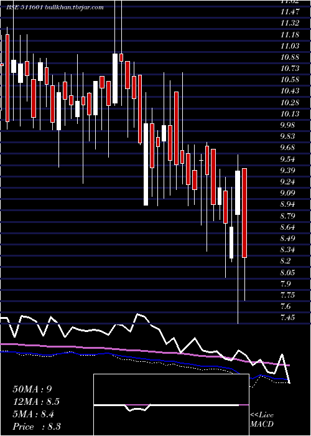This screenshot has width=311, height=436.
Task: Click the 9.24 price axis label
Action: 288,182
